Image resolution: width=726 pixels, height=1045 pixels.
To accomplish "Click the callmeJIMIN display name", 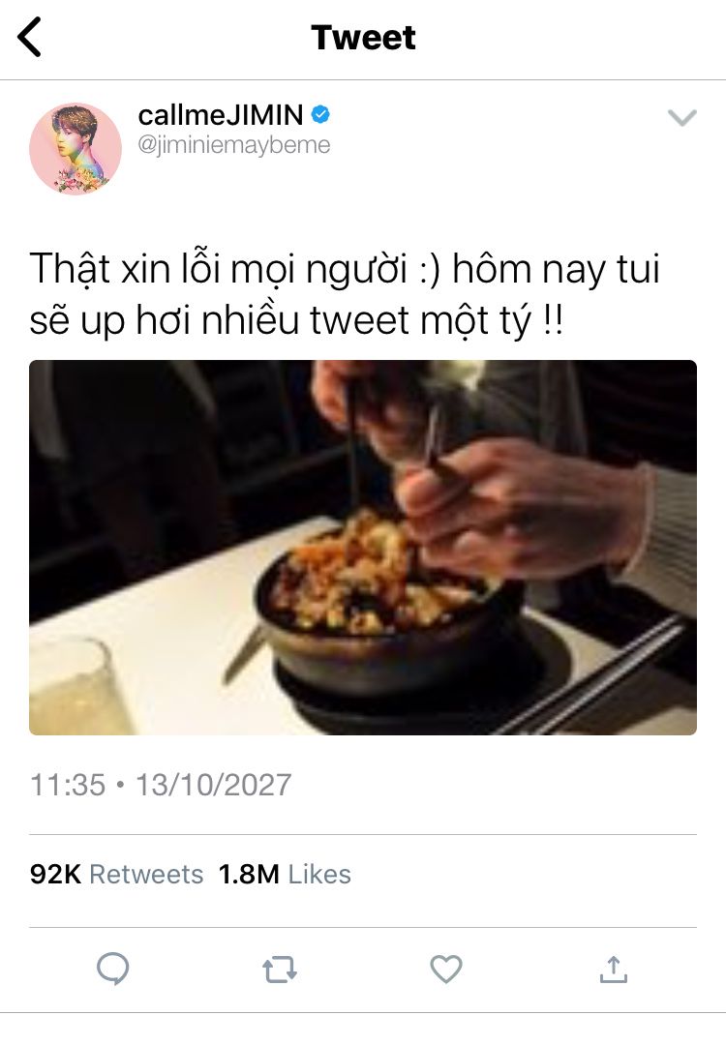I will coord(220,115).
